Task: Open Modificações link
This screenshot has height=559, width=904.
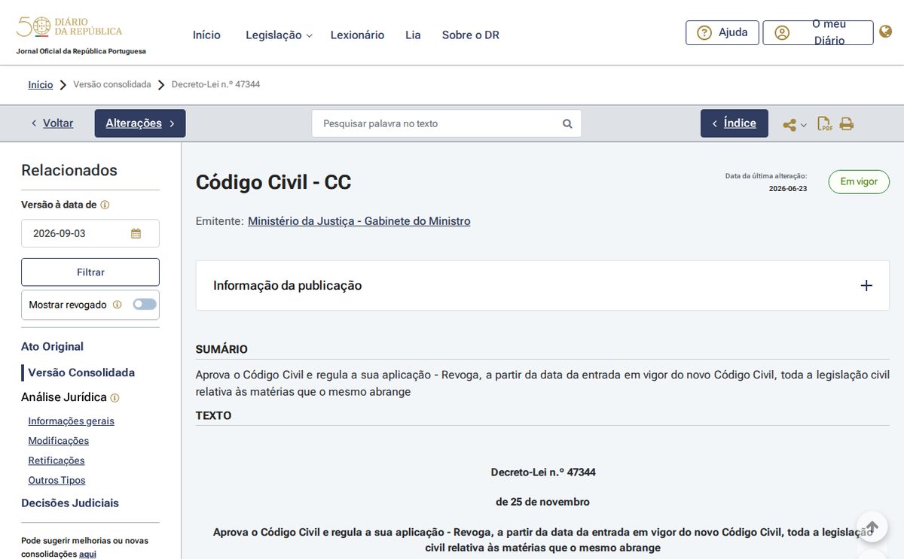Action: [x=59, y=441]
